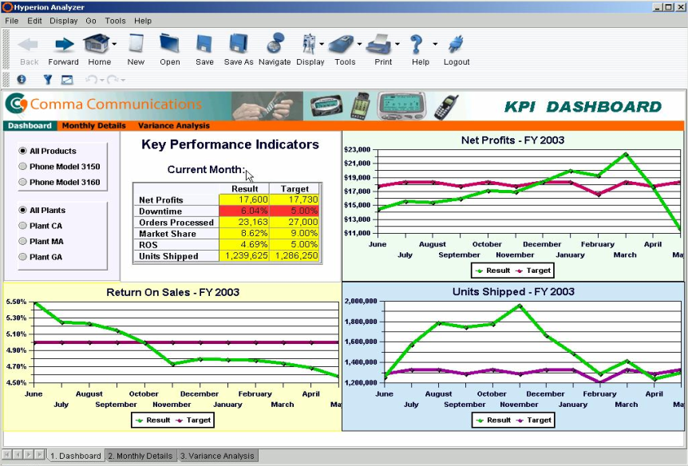The width and height of the screenshot is (688, 466).
Task: Click the Net Profits - FY 2003 chart title
Action: click(x=512, y=140)
